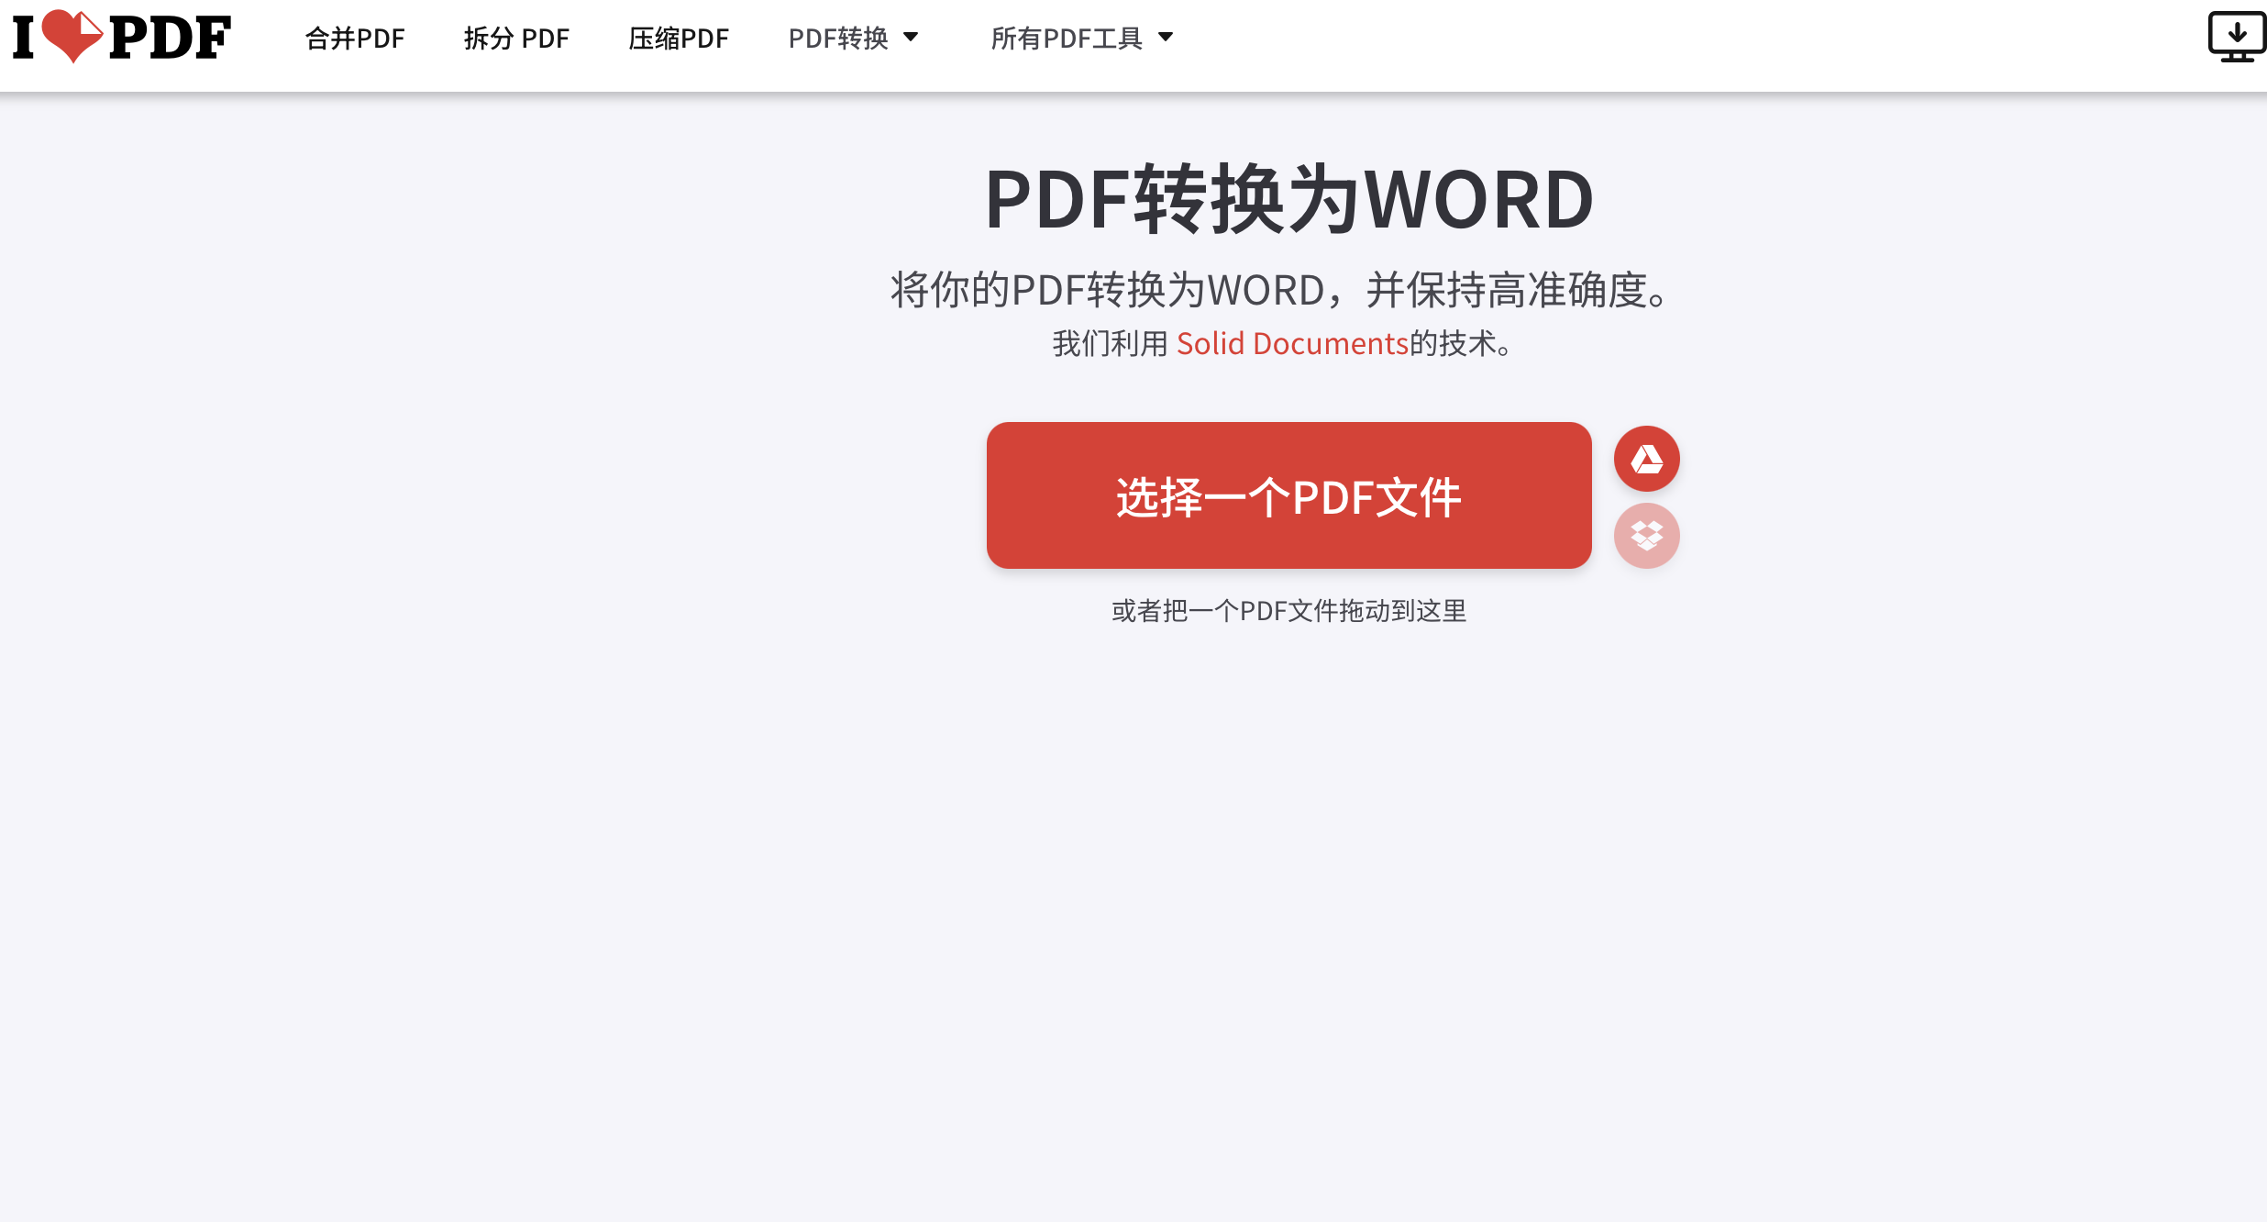Open the 拆分 PDF menu item

click(516, 39)
